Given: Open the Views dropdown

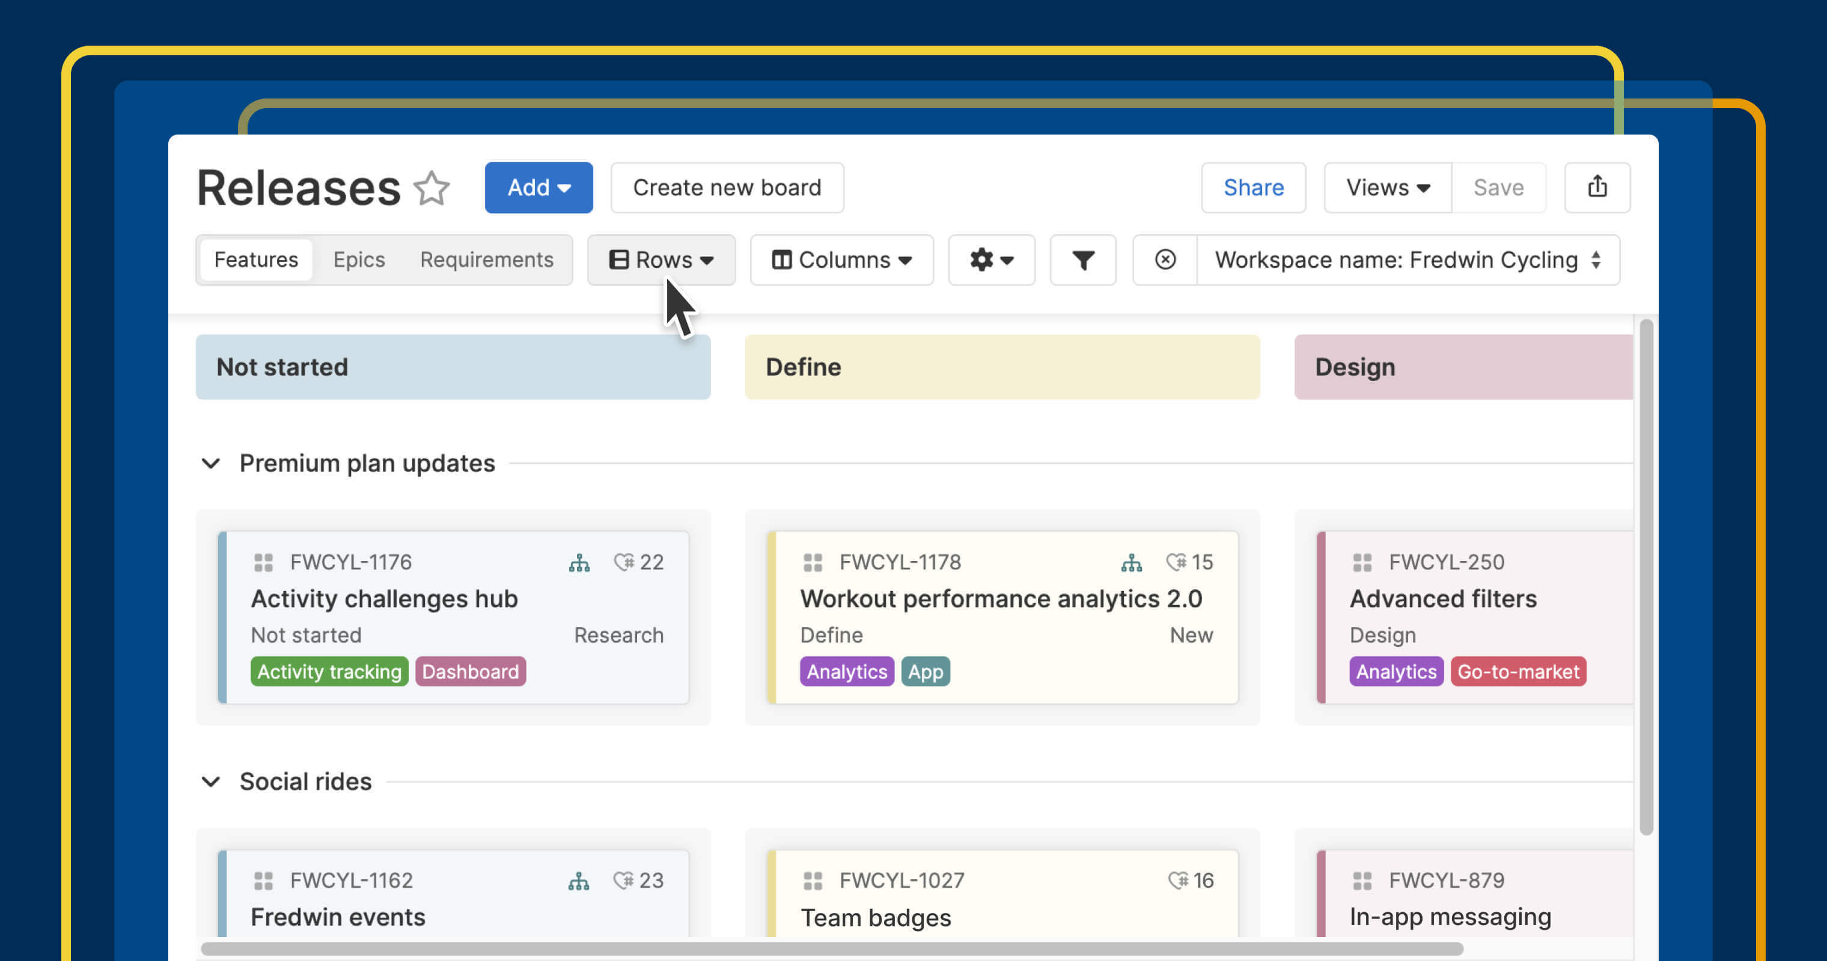Looking at the screenshot, I should click(1387, 188).
